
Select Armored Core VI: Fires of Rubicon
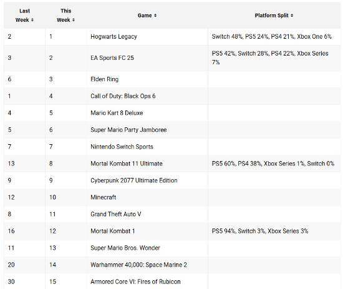click(x=135, y=282)
